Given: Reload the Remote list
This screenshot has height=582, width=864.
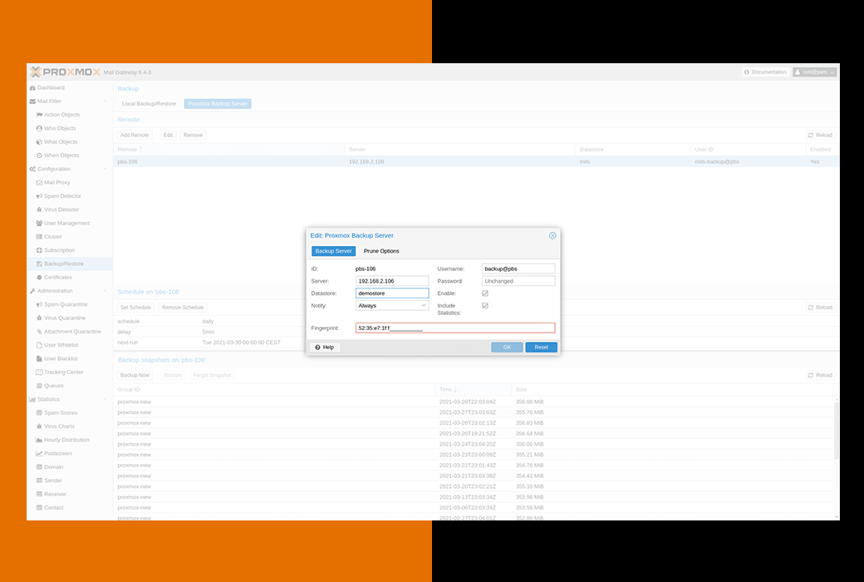Looking at the screenshot, I should coord(820,136).
